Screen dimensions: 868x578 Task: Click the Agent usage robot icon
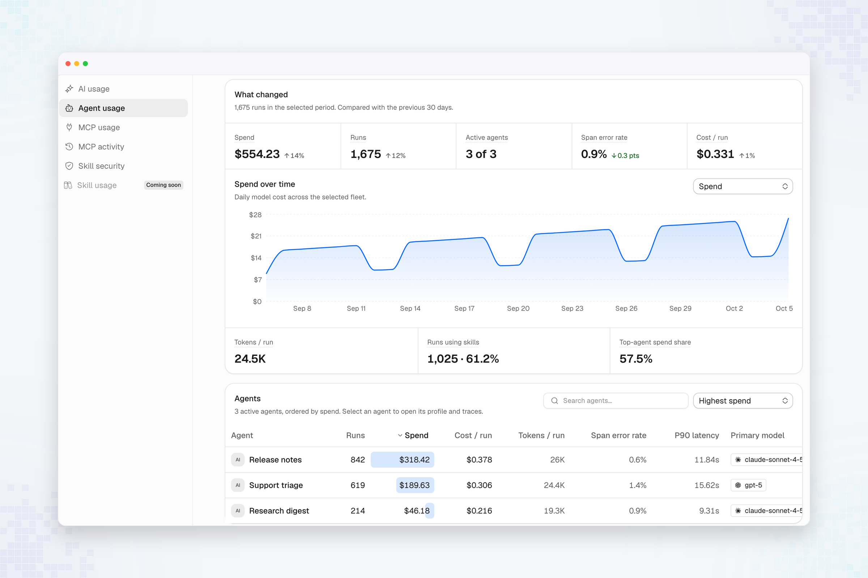(69, 108)
